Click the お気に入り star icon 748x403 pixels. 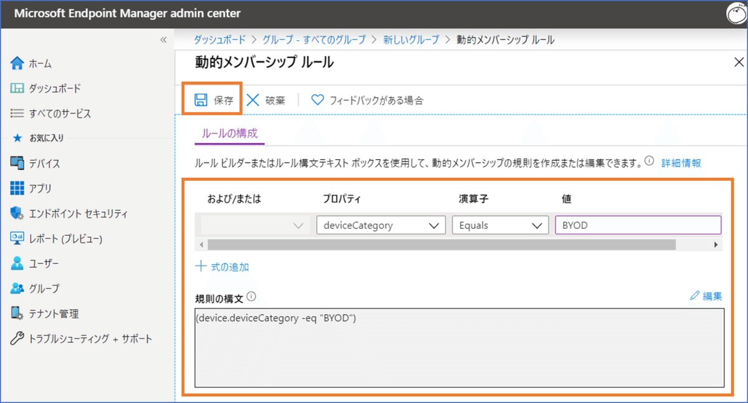(17, 138)
